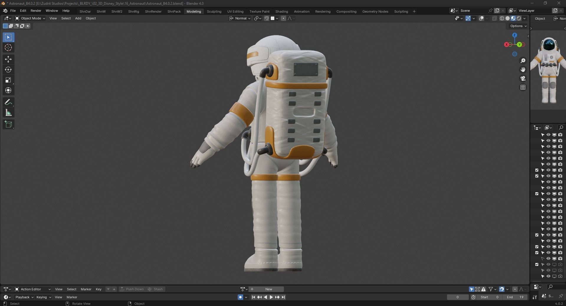Select the Cursor tool
Image resolution: width=566 pixels, height=306 pixels.
point(8,47)
